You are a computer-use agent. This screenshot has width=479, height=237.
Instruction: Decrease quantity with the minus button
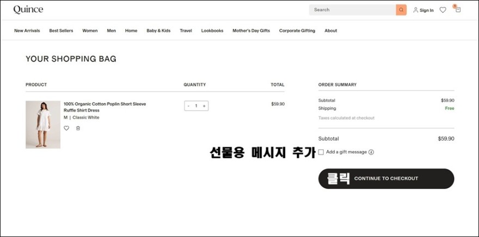(x=188, y=106)
